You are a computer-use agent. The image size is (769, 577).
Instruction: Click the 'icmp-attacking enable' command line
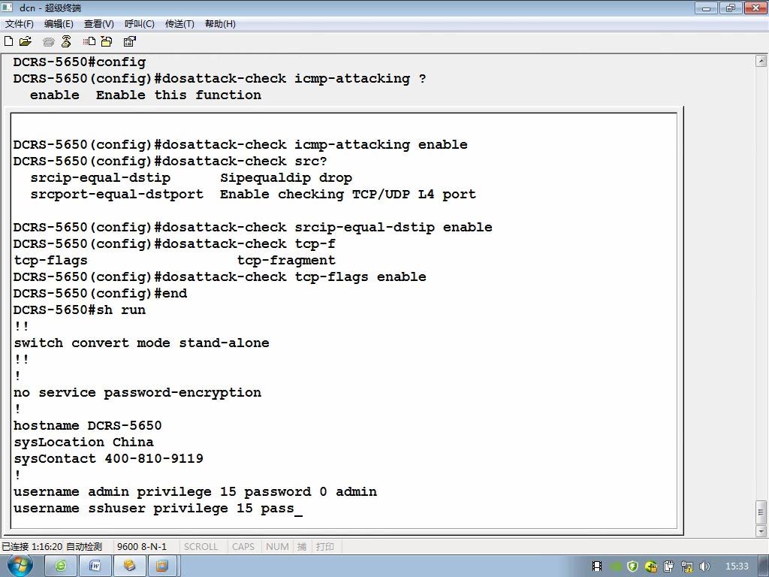pyautogui.click(x=240, y=145)
